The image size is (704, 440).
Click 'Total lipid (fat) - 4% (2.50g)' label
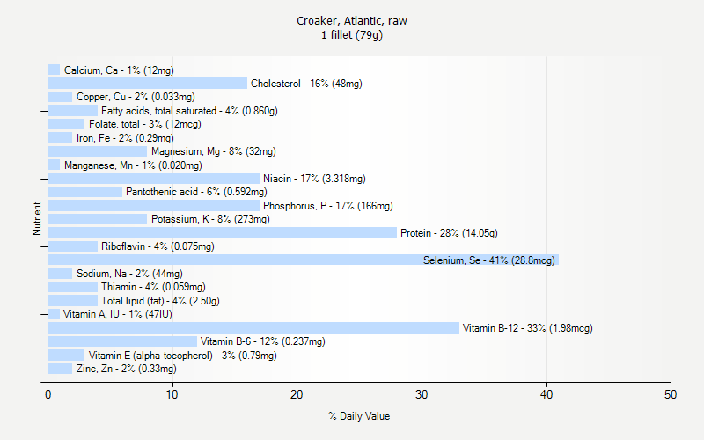point(160,301)
